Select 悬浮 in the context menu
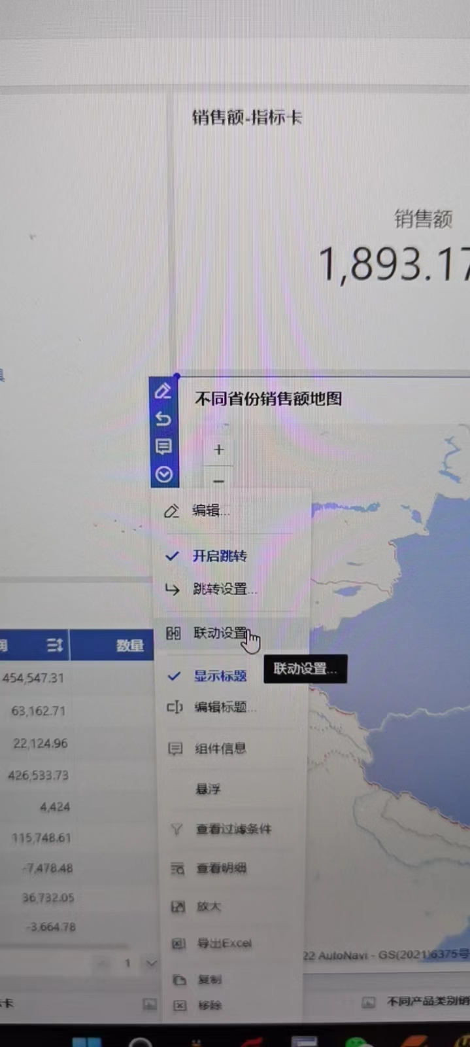Screen dimensions: 470x1047 point(208,789)
